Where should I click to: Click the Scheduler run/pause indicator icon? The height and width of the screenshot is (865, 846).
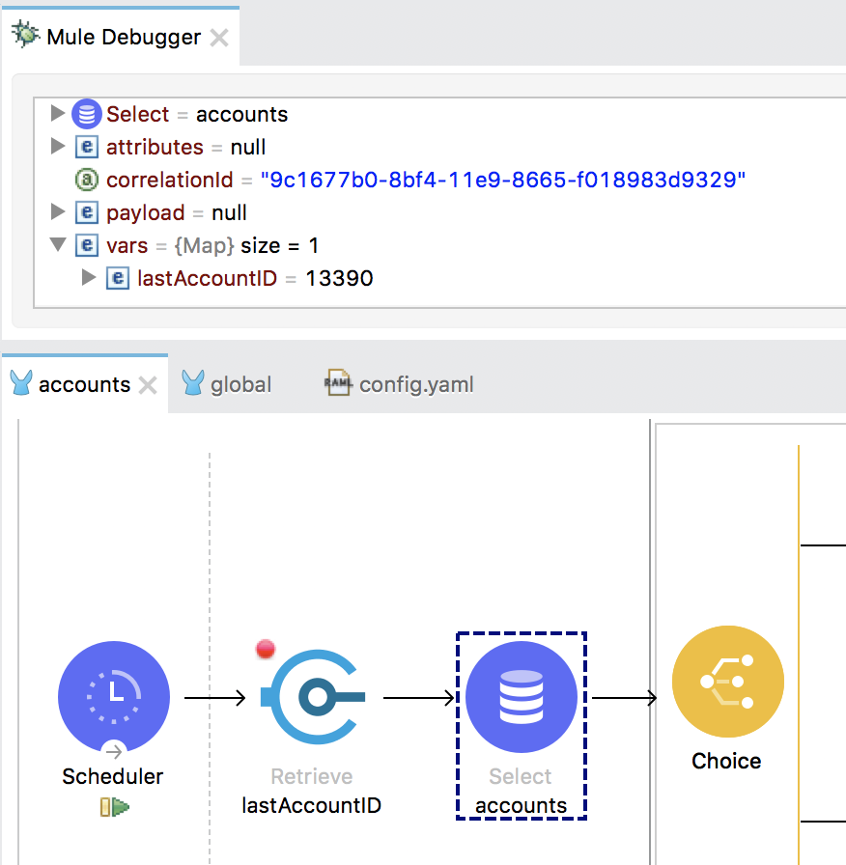114,807
